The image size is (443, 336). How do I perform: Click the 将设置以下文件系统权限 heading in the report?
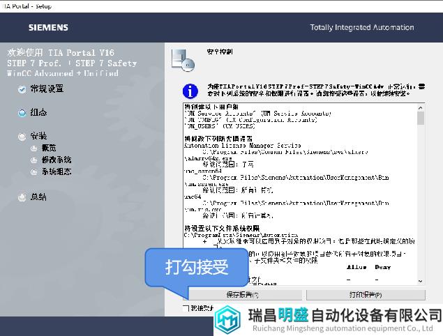pyautogui.click(x=222, y=228)
